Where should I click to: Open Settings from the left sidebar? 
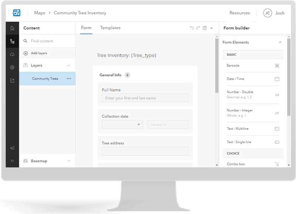(x=12, y=68)
